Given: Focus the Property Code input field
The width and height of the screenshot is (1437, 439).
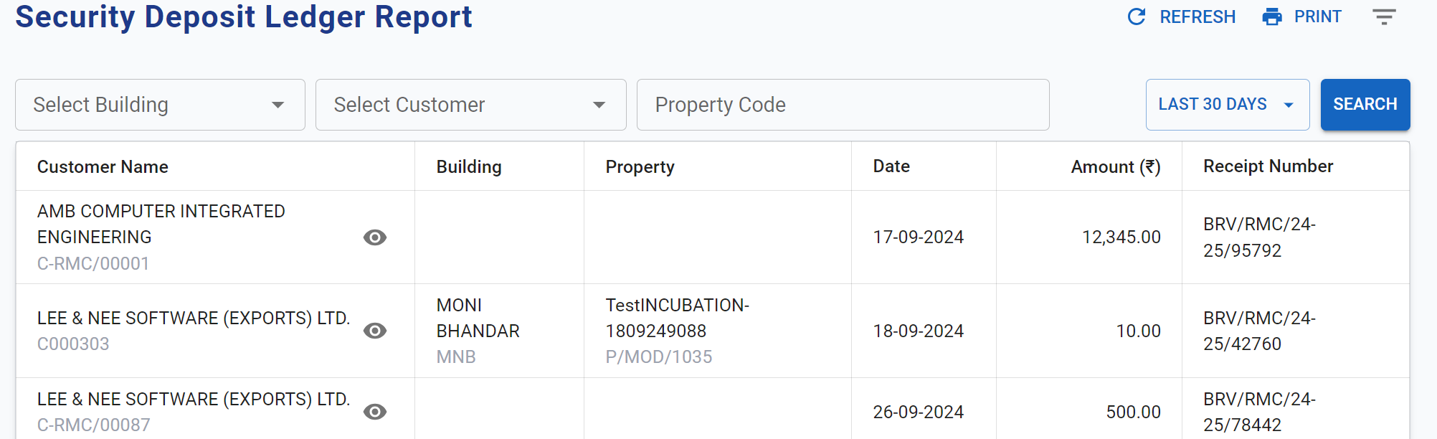Looking at the screenshot, I should point(843,105).
